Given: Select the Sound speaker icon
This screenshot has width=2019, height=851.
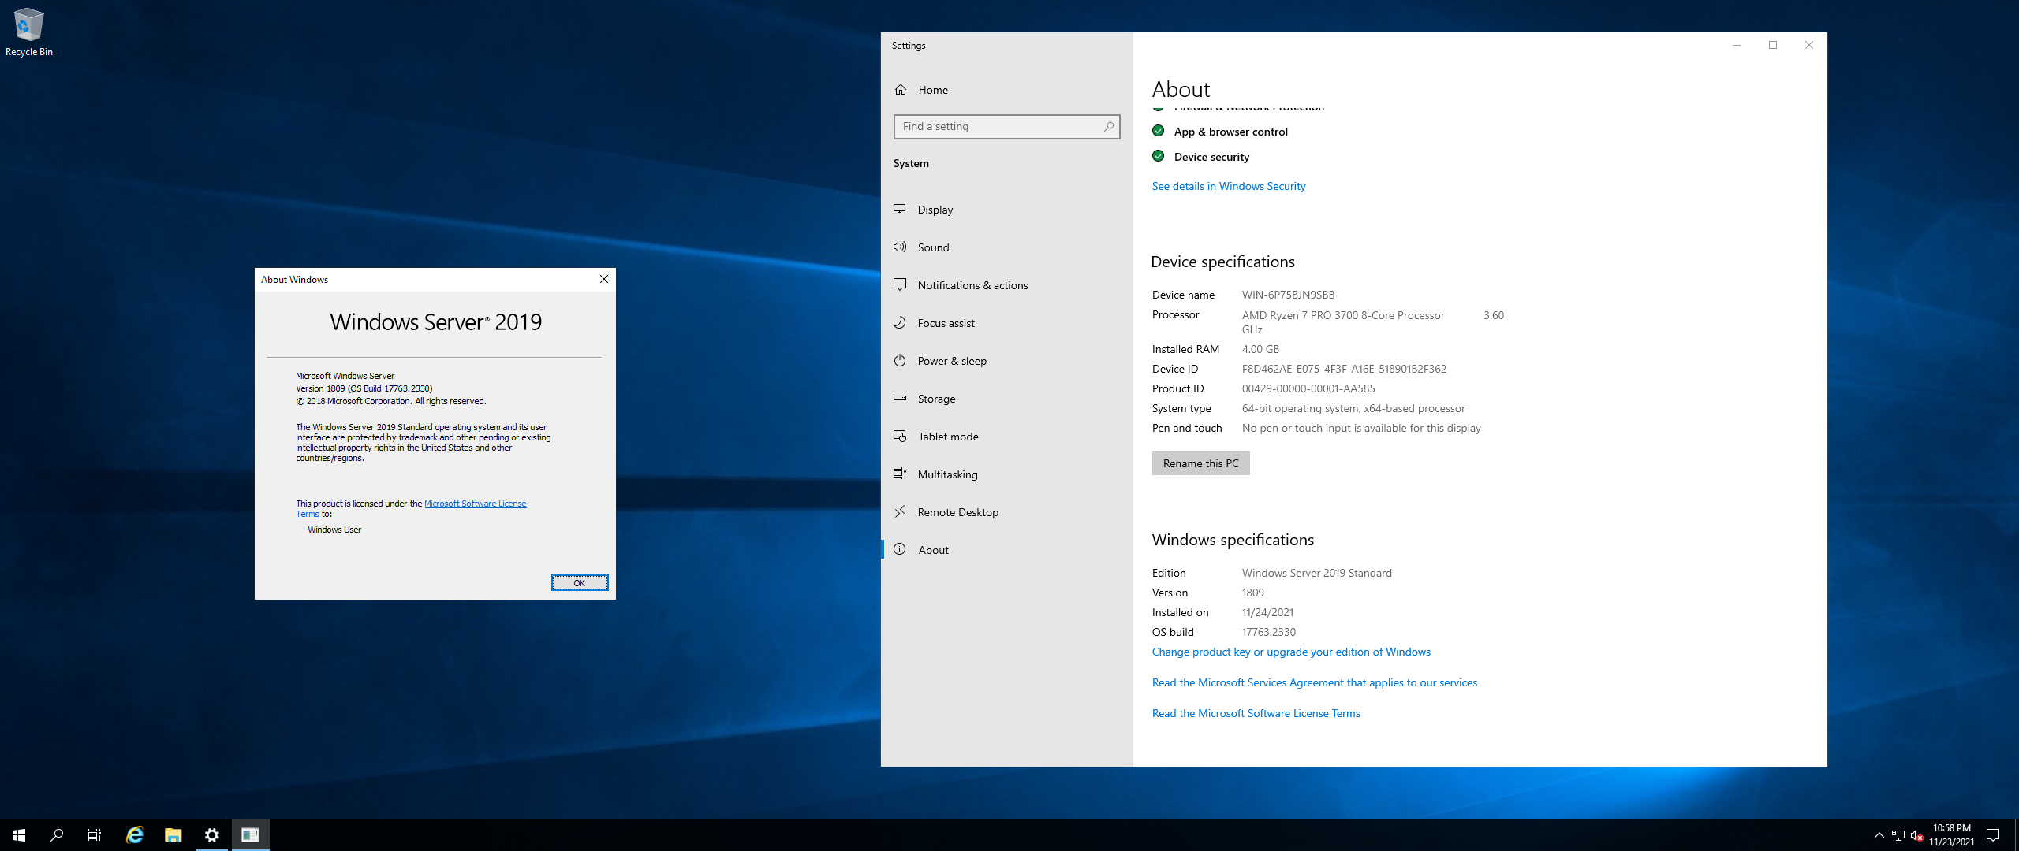Looking at the screenshot, I should (x=900, y=247).
